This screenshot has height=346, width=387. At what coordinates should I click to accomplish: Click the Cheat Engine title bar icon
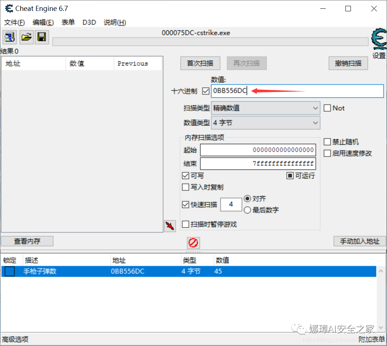coord(9,9)
